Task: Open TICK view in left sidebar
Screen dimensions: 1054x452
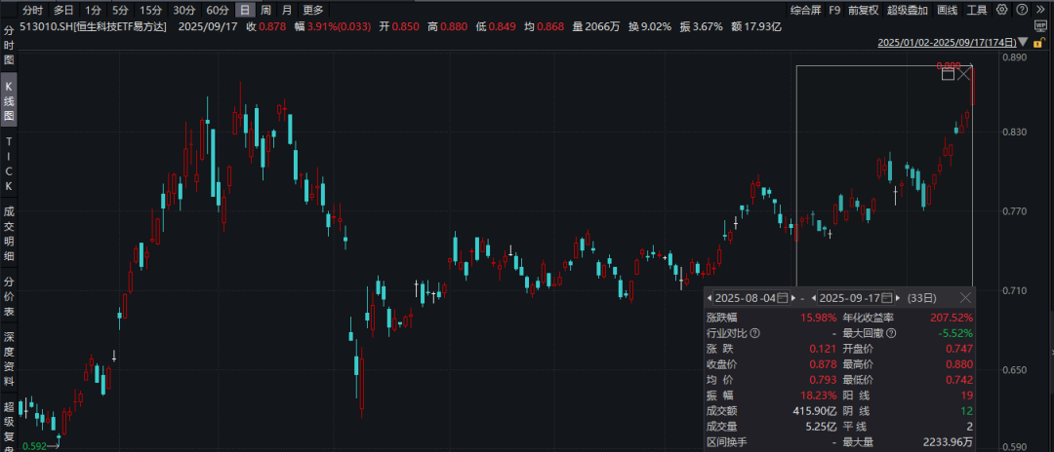Action: point(9,164)
